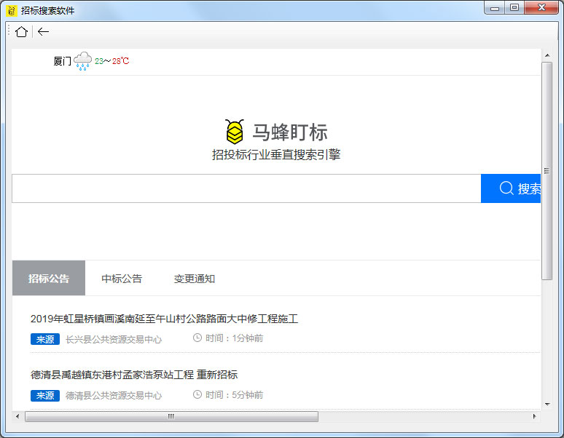Click 招投标行业垂直搜索引擎 subtitle
The height and width of the screenshot is (438, 564).
click(276, 155)
